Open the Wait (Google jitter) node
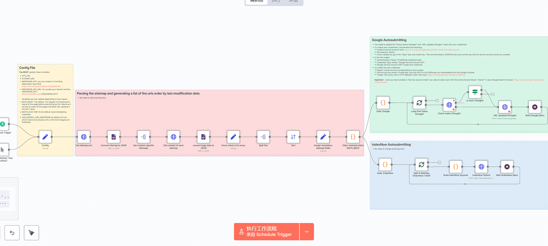The height and width of the screenshot is (246, 548). click(x=535, y=107)
